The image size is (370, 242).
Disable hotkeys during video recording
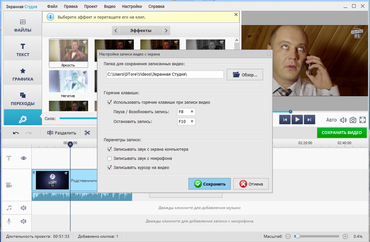(110, 102)
